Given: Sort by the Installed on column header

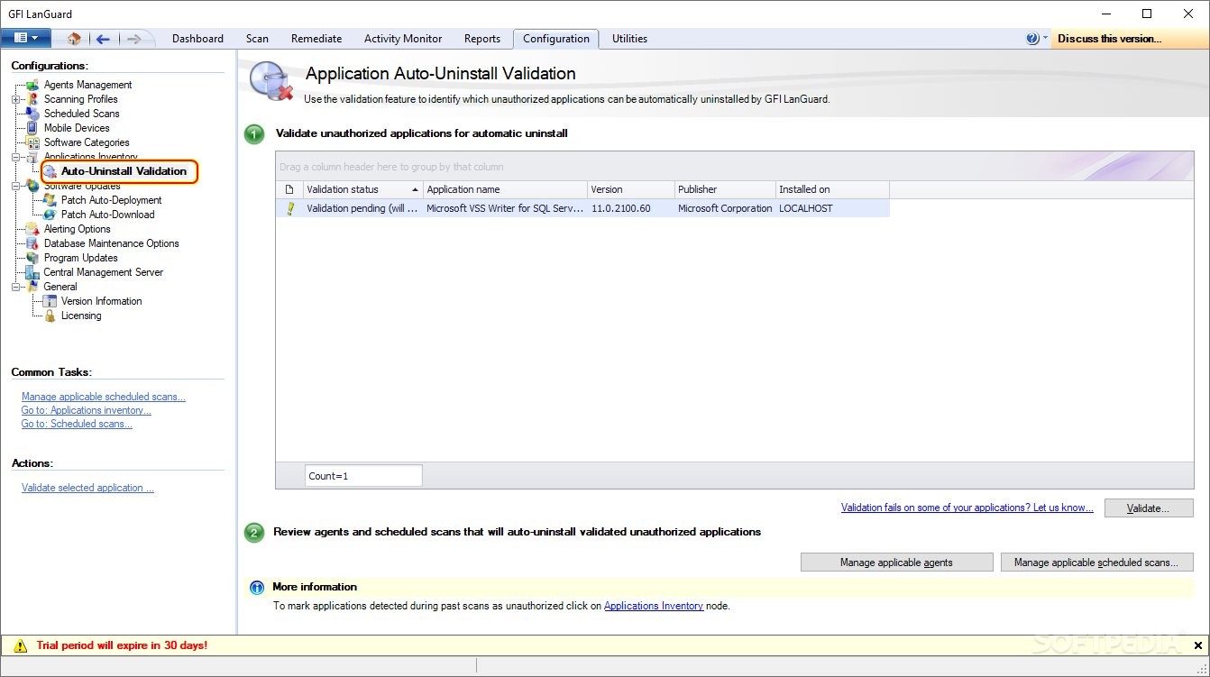Looking at the screenshot, I should click(832, 189).
